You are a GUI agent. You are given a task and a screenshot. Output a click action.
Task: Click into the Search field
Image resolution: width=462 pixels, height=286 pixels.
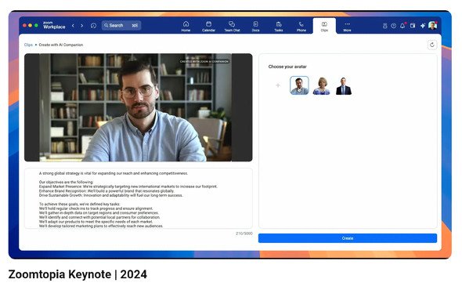[x=121, y=26]
